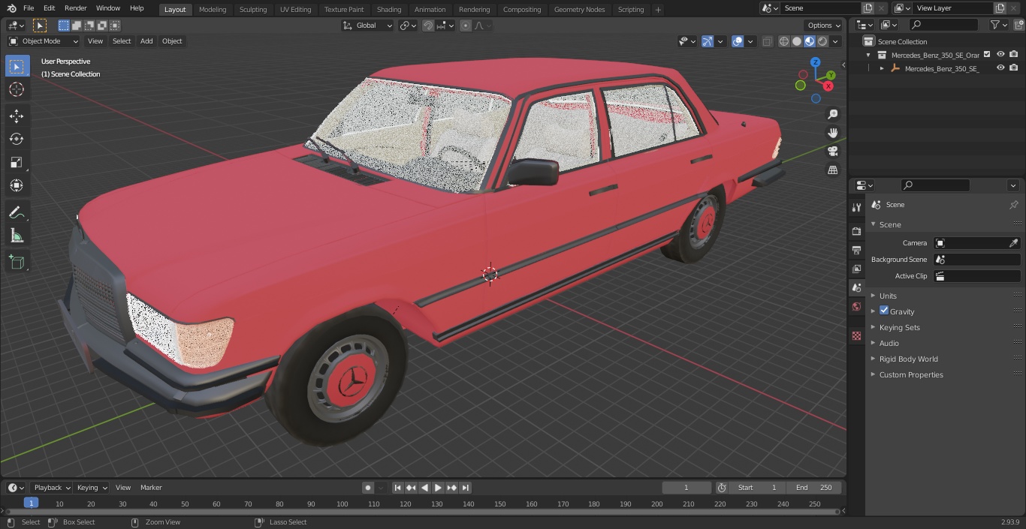The width and height of the screenshot is (1026, 529).
Task: Disable Mercedes collection in renders
Action: pyautogui.click(x=1014, y=55)
